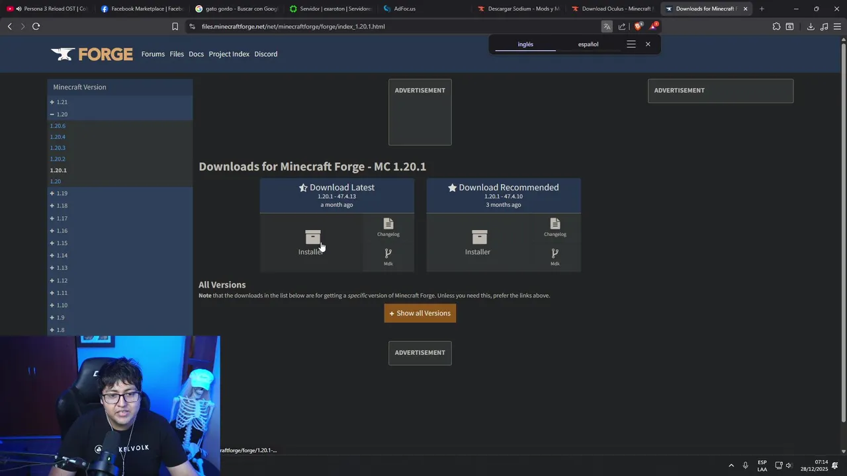Open the Docs link in header
847x476 pixels.
point(196,54)
